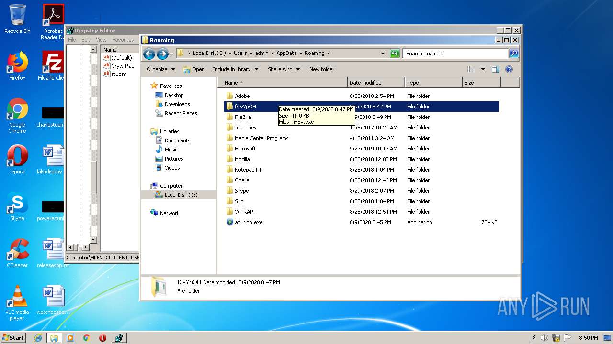Viewport: 613px width, 344px height.
Task: Click the green refresh button beside address bar
Action: click(x=395, y=54)
